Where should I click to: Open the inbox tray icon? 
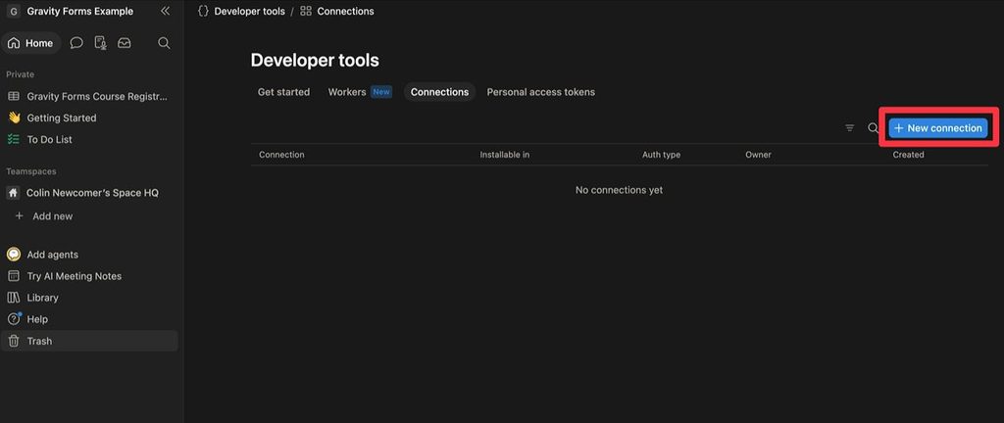[125, 43]
